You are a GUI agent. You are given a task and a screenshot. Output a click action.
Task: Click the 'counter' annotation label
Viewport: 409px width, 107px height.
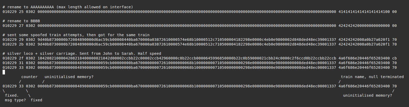[29, 77]
